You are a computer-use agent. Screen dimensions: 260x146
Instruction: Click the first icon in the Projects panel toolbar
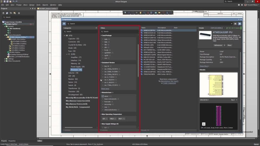pos(3,13)
